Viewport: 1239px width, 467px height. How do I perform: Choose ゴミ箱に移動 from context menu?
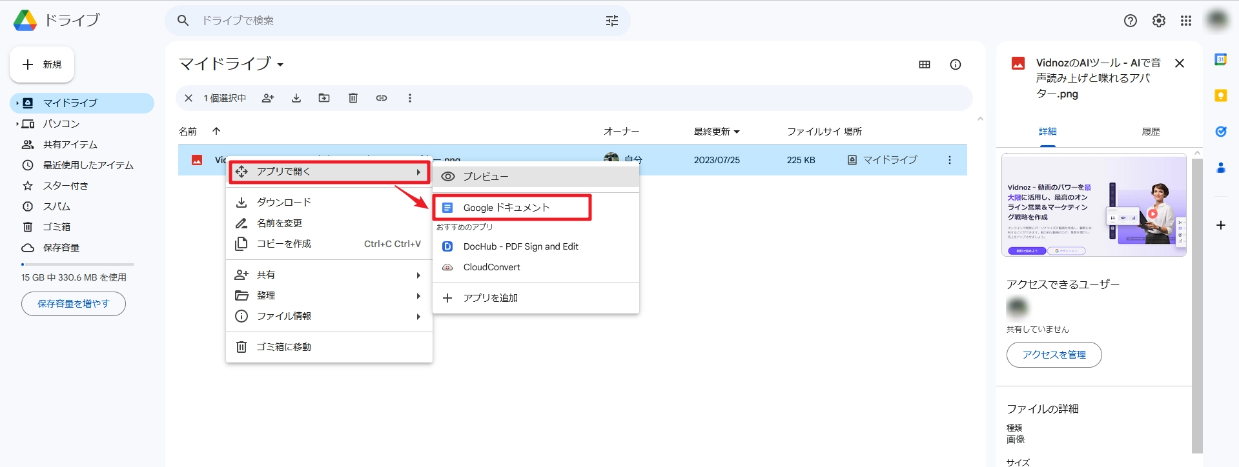[x=329, y=347]
